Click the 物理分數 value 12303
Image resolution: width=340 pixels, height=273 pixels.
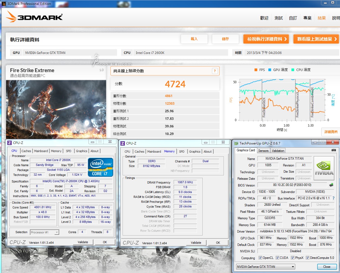pos(170,104)
